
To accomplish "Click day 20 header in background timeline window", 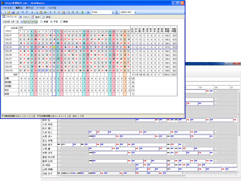I will (221, 87).
